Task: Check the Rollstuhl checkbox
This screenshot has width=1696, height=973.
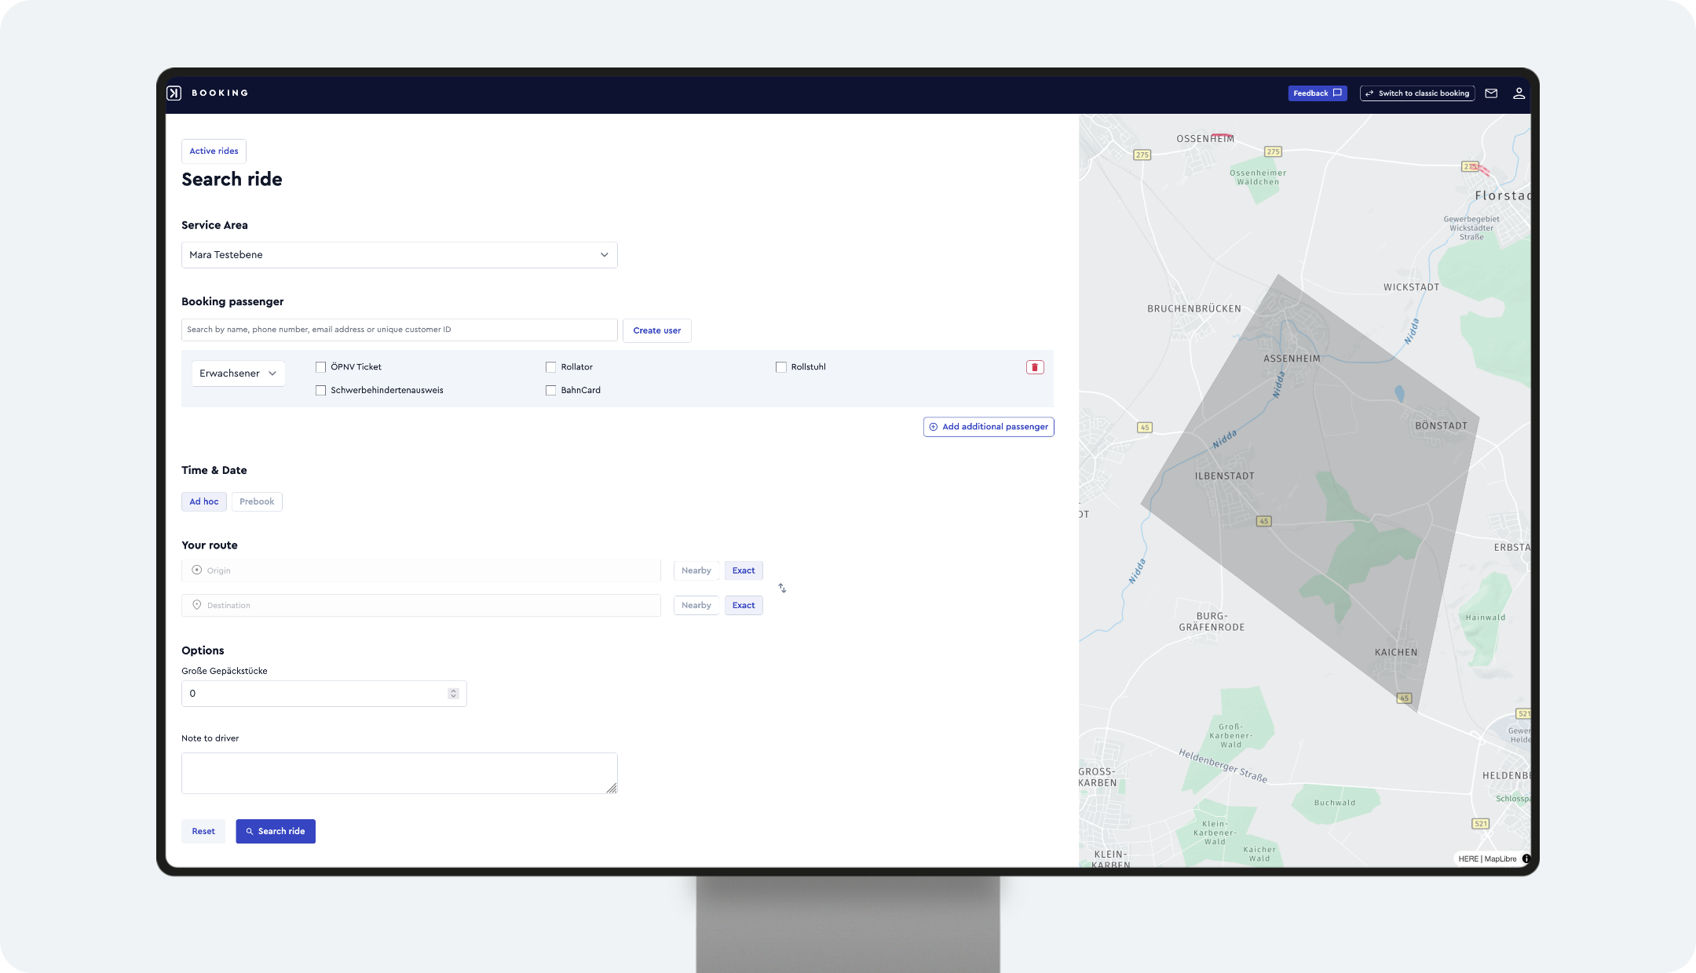Action: [x=780, y=367]
